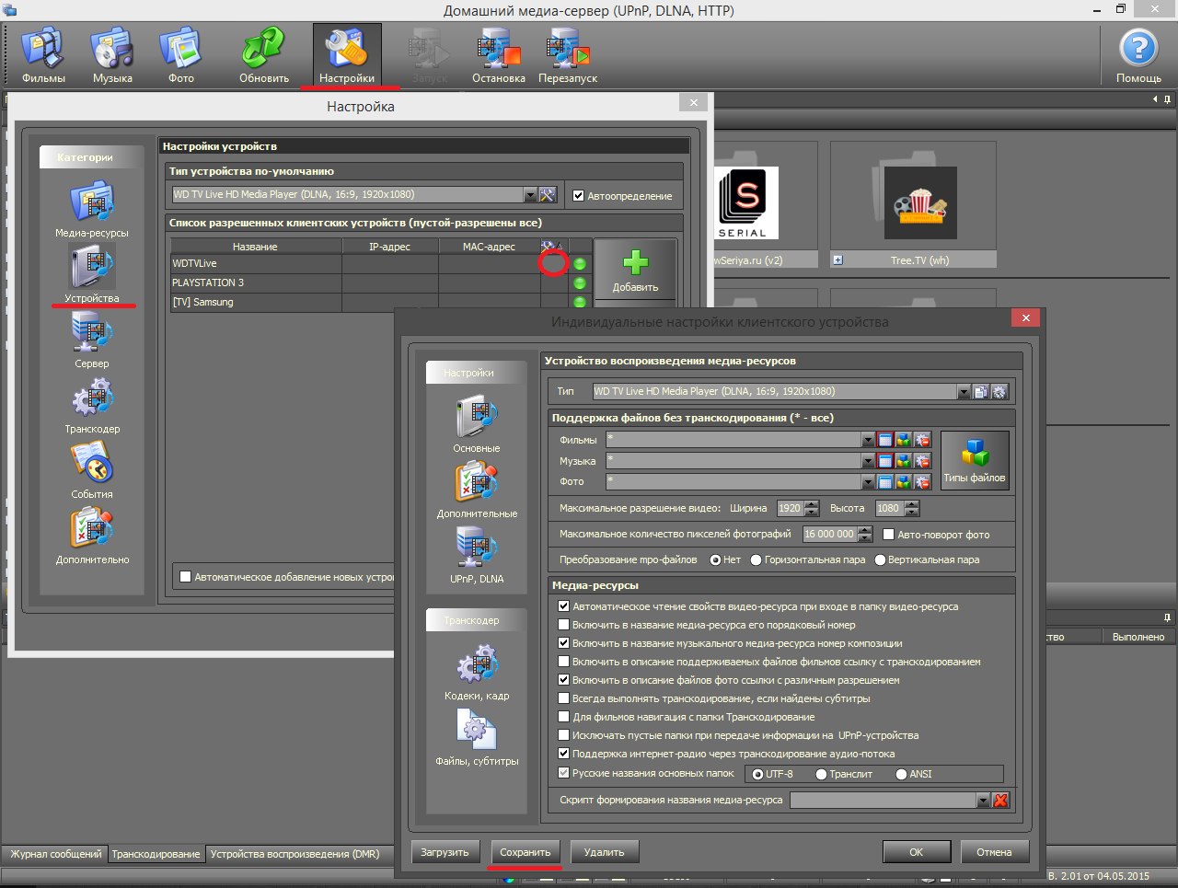Open the Журнал сообщений tab
Viewport: 1178px width, 888px height.
click(55, 854)
